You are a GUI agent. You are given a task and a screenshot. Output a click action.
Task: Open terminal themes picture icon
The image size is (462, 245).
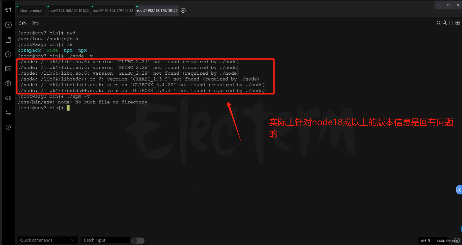point(8,69)
